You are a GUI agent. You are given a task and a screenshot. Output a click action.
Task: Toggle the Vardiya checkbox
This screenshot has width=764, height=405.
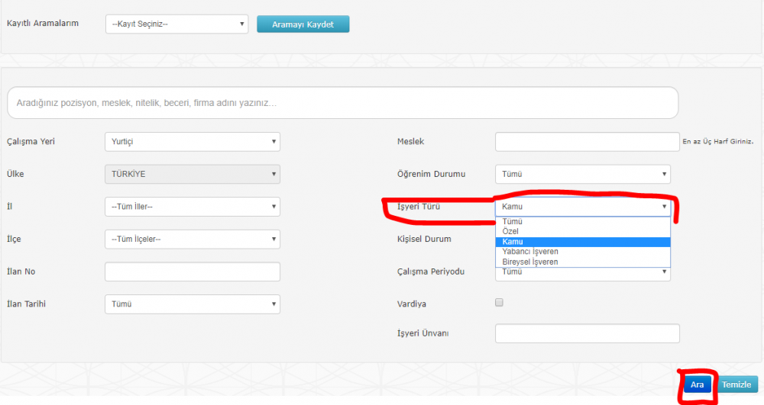pos(500,303)
